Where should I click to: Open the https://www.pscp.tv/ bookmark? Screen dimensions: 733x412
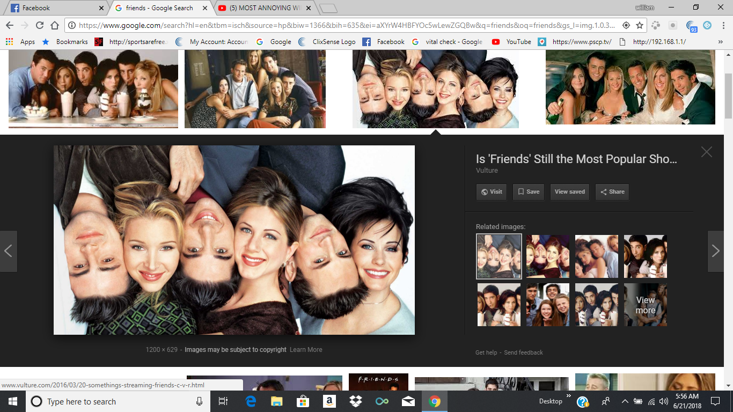575,42
